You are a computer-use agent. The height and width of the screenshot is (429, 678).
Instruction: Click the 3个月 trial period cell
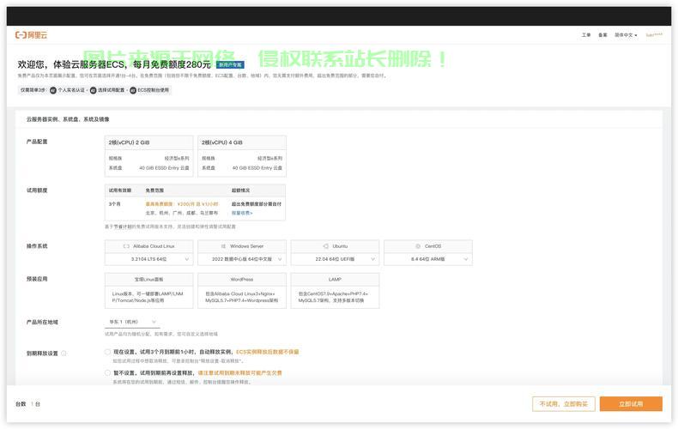[x=114, y=203]
